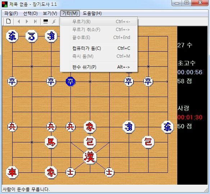Viewport: 210px width, 194px height.
Task: Click the step back left arrow toolbar icon
Action: tap(19, 21)
